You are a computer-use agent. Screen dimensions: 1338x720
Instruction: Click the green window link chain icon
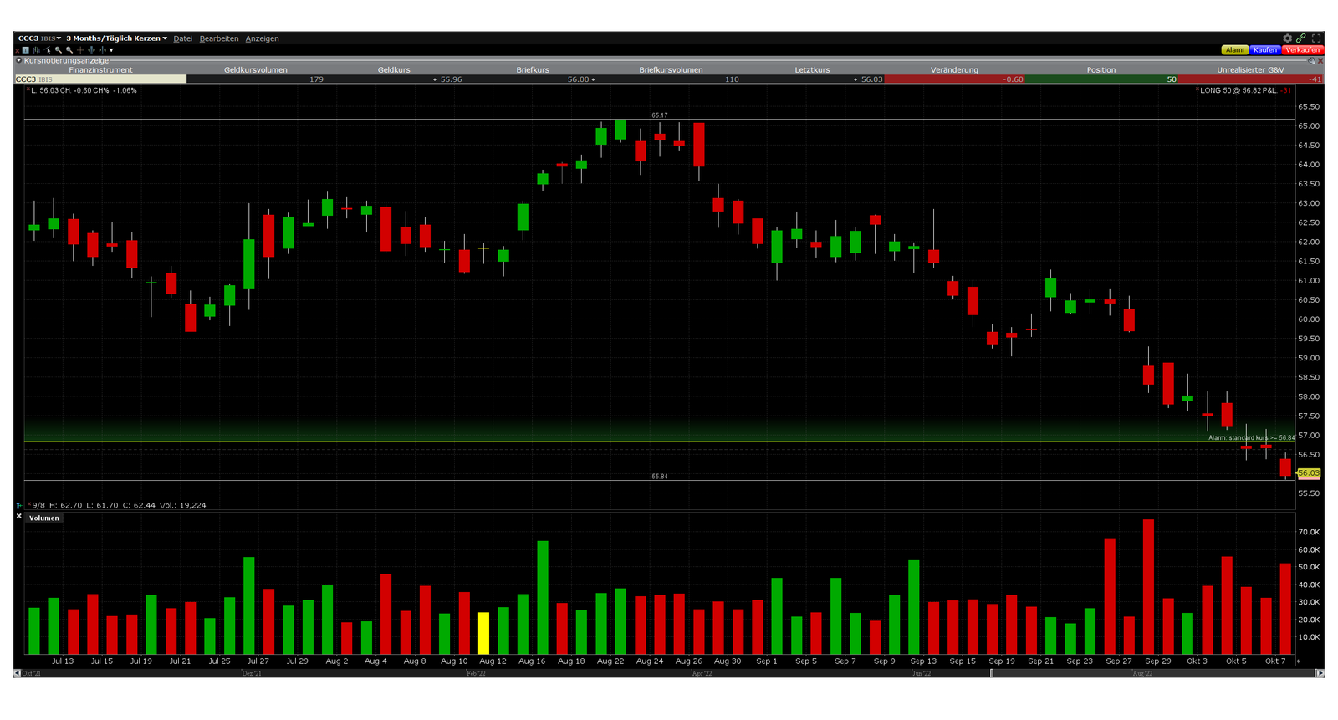click(1301, 38)
